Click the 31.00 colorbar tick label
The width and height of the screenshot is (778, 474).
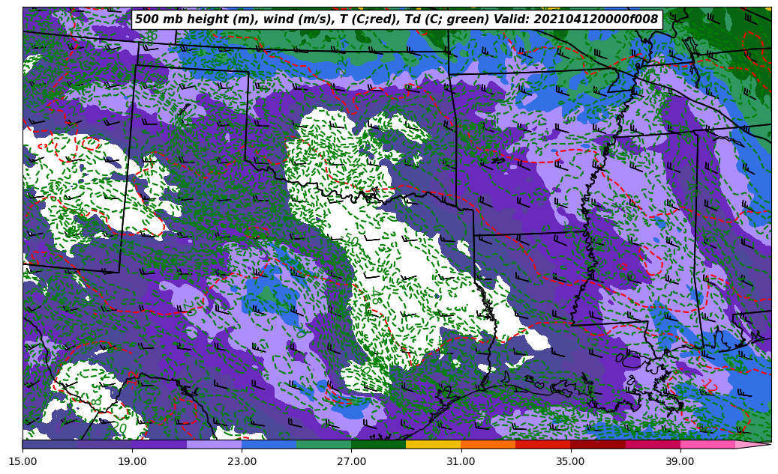[x=461, y=462]
